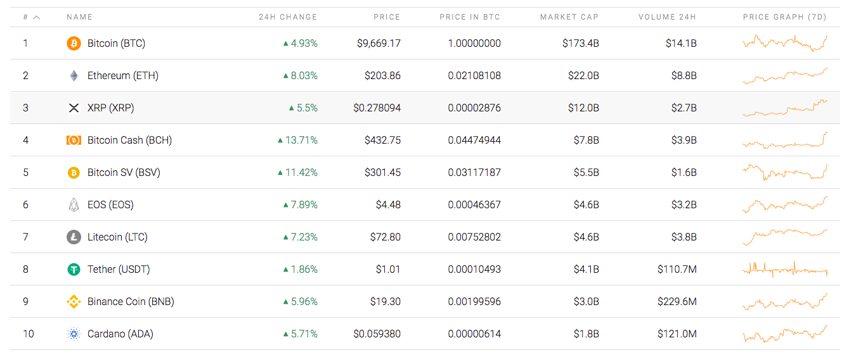
Task: Toggle the rank sort arrow next to #
Action: pos(36,17)
